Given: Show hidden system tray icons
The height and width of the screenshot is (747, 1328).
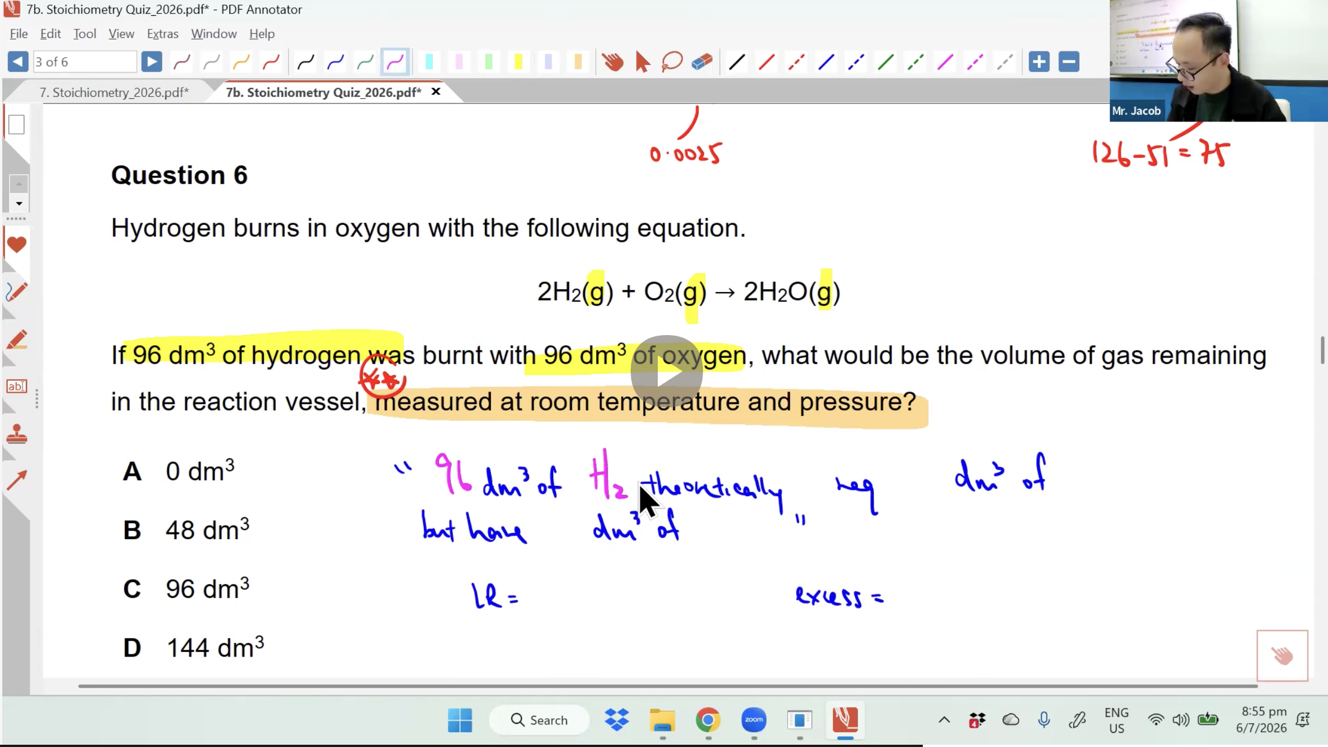Looking at the screenshot, I should [x=944, y=720].
